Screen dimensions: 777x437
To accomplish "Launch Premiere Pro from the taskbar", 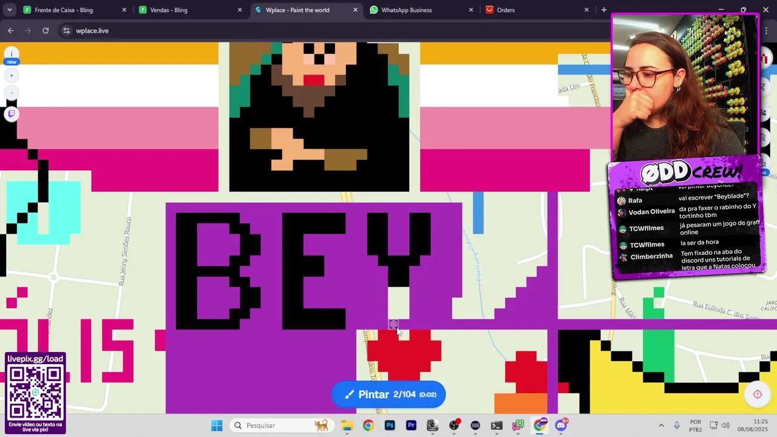I will (411, 425).
